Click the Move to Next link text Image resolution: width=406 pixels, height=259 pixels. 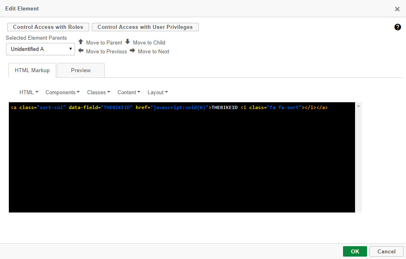click(153, 51)
